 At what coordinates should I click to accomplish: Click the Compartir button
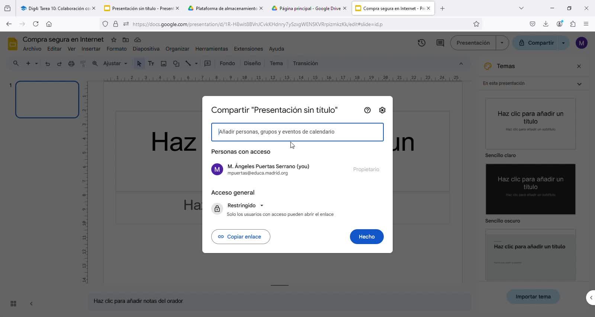(x=535, y=43)
